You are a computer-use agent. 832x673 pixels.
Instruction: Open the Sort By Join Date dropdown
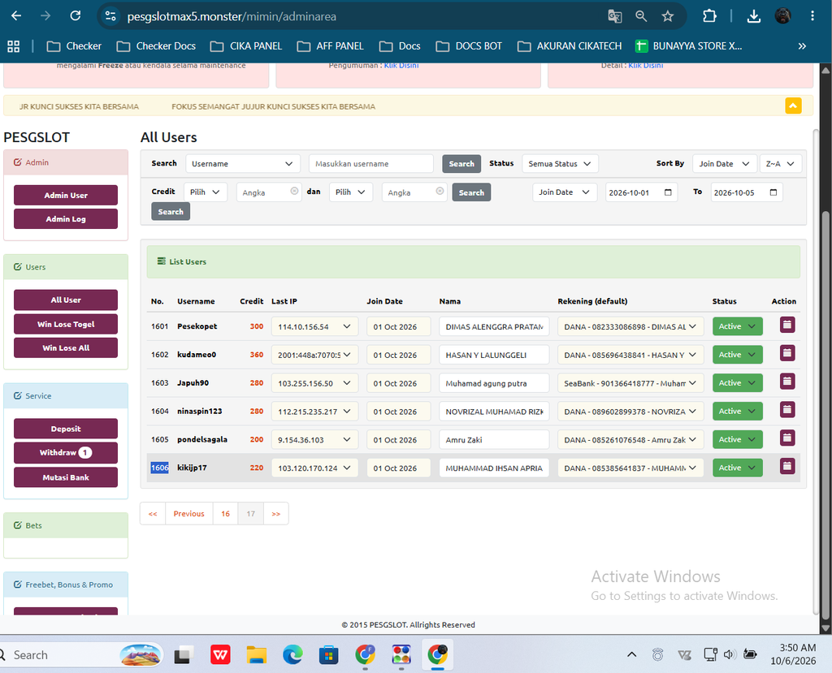click(724, 163)
